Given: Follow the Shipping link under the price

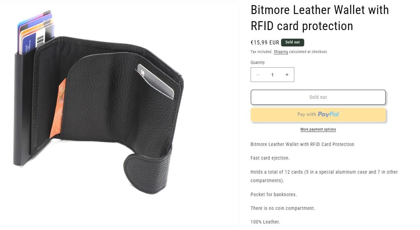Looking at the screenshot, I should (281, 52).
